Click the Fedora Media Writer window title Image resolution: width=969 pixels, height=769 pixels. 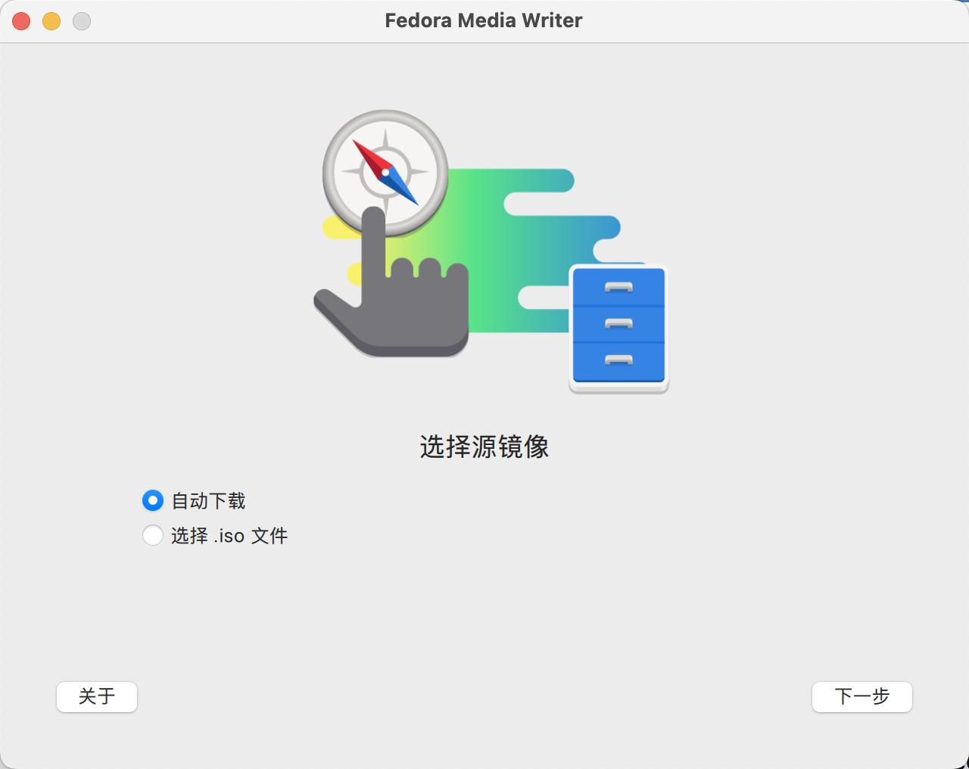pos(484,20)
